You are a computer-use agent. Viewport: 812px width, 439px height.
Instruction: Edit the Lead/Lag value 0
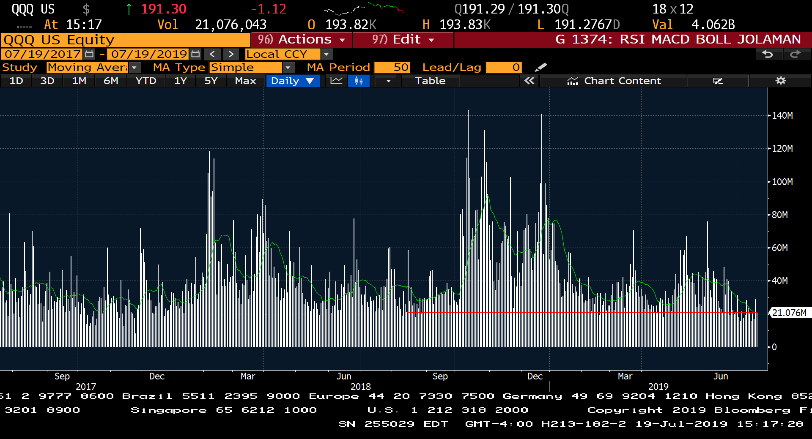click(x=504, y=67)
